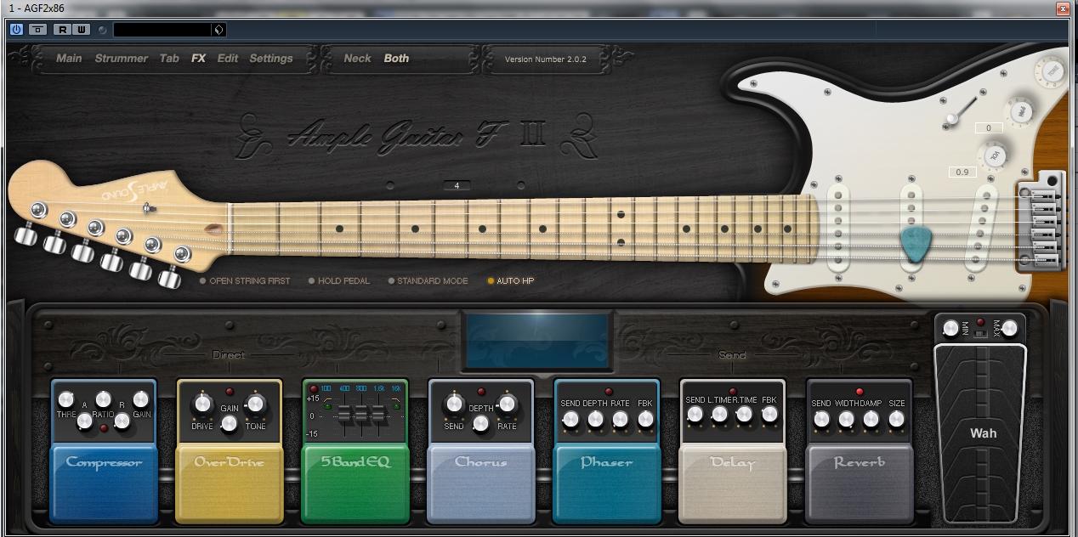1078x537 pixels.
Task: Open the Strummer tab
Action: click(x=122, y=59)
